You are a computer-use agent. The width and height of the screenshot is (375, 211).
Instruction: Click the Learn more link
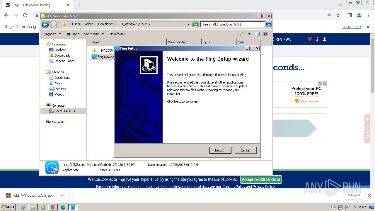pos(352,27)
